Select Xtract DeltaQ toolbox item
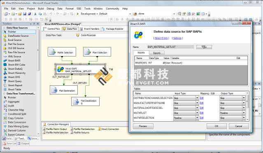 [15, 69]
